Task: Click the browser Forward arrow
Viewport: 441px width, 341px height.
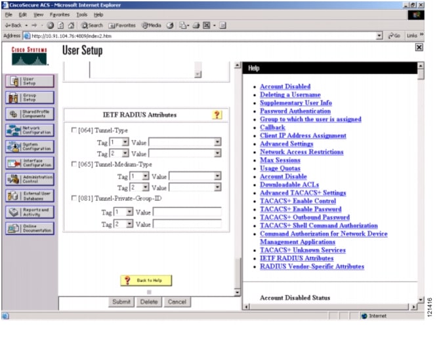Action: (34, 26)
